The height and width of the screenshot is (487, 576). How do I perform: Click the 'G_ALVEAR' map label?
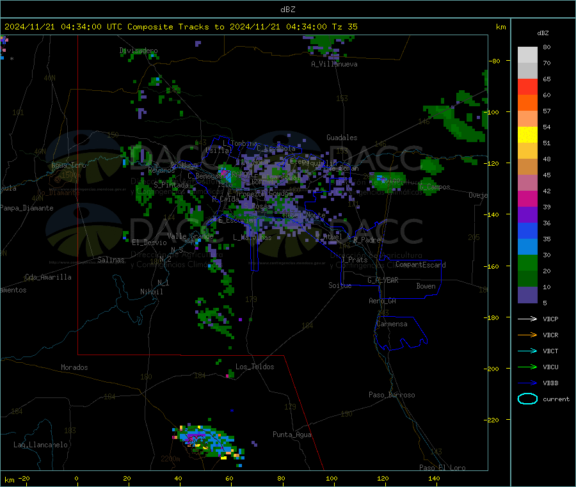point(383,280)
